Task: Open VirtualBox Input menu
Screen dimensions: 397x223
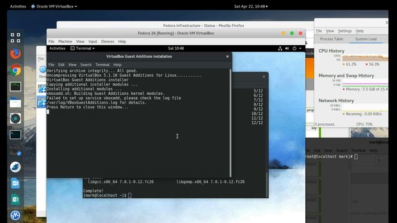Action: (x=92, y=42)
